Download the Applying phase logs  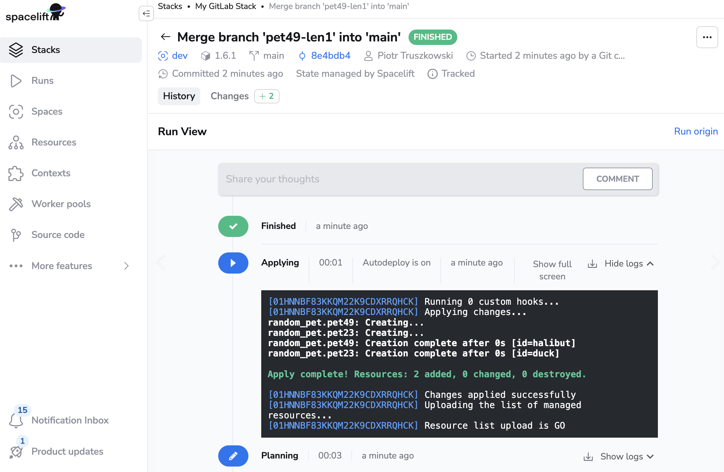(592, 264)
